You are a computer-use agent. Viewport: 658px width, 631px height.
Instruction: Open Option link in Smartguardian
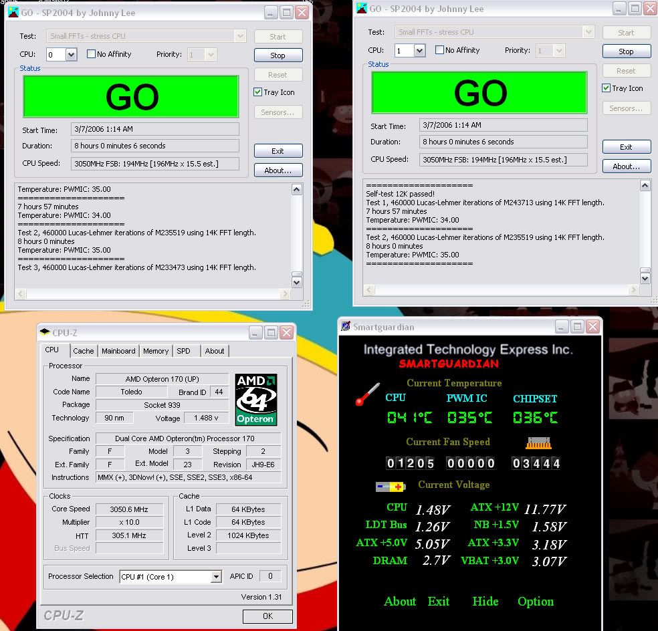click(536, 601)
